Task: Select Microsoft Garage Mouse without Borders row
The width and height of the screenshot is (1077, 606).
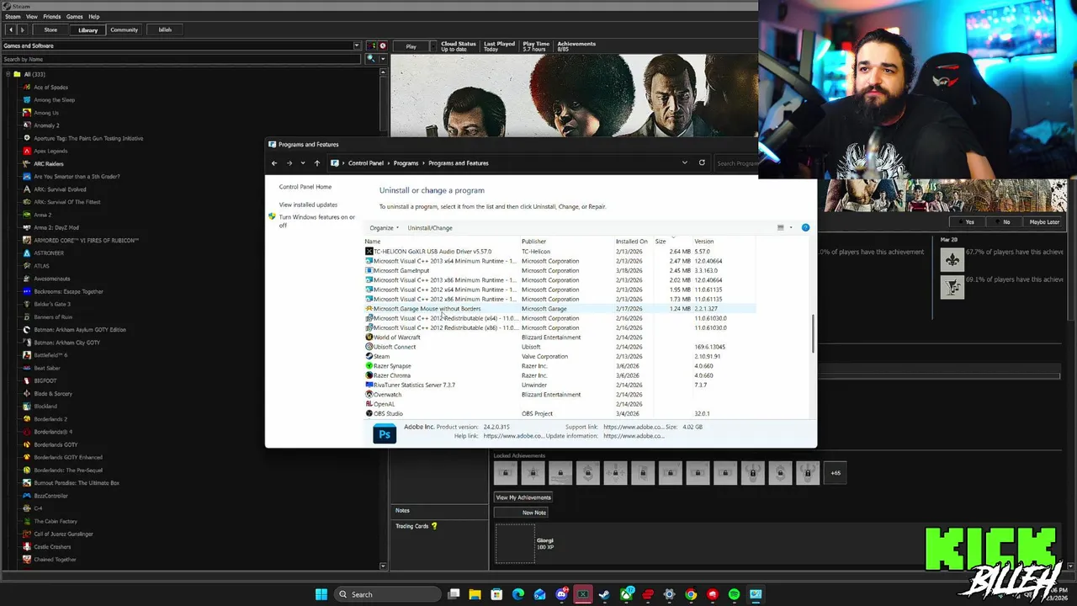Action: [559, 309]
